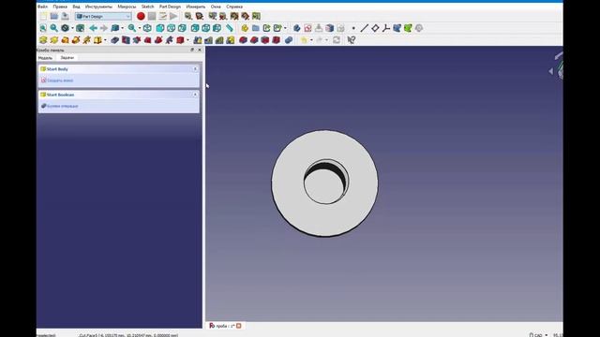600x337 pixels.
Task: Switch to the top view cube icon
Action: click(x=171, y=28)
